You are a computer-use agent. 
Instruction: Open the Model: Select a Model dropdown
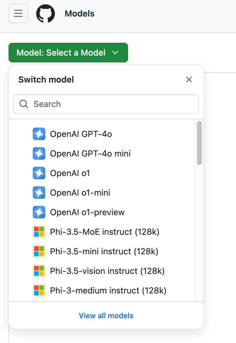(68, 53)
